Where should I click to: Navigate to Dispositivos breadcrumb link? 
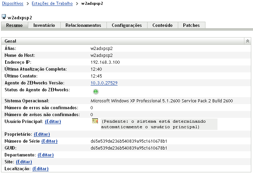click(13, 3)
